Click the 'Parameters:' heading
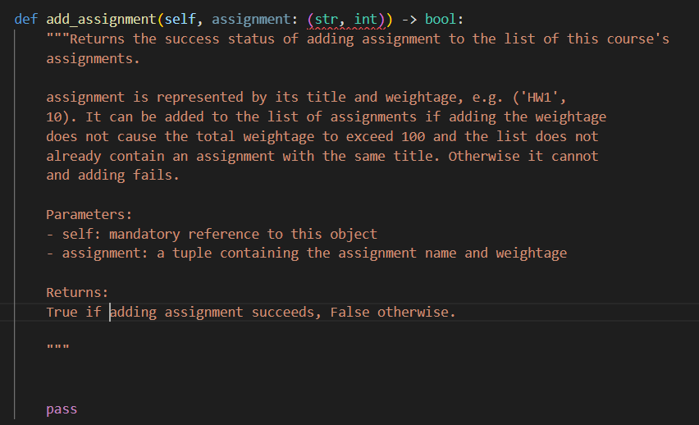 (x=89, y=214)
